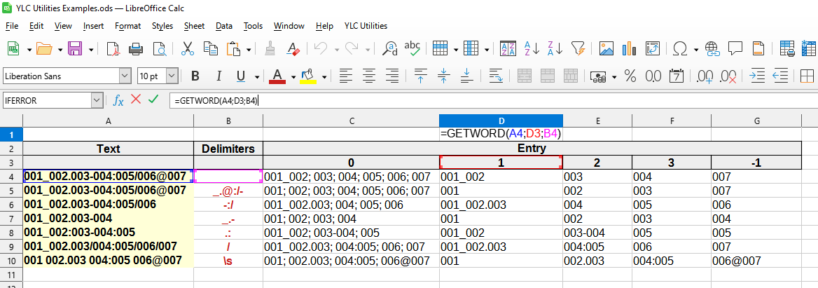
Task: Toggle Underline formatting
Action: 240,76
